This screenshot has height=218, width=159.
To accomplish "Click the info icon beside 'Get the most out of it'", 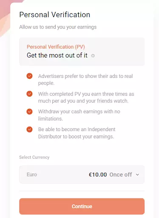I will pyautogui.click(x=93, y=56).
